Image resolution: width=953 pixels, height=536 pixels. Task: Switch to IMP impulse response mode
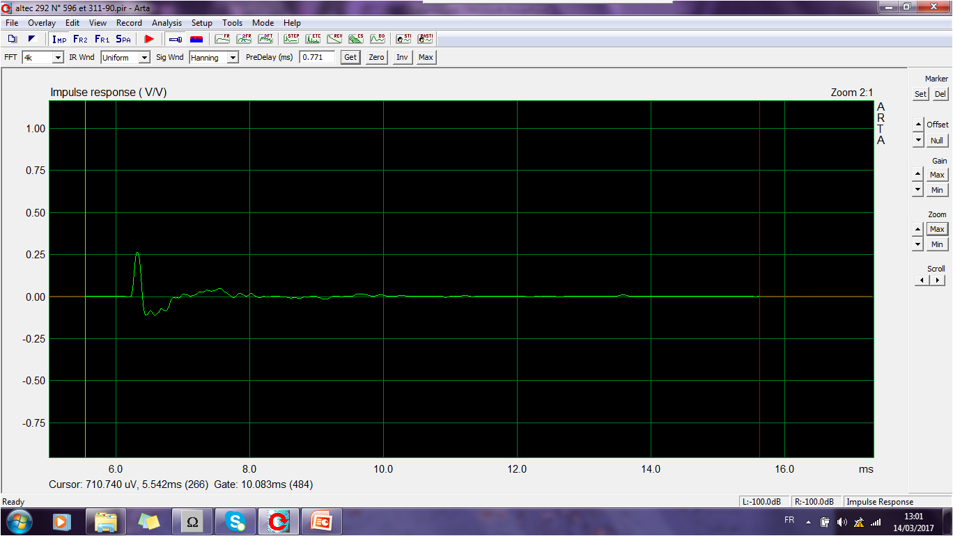(59, 39)
